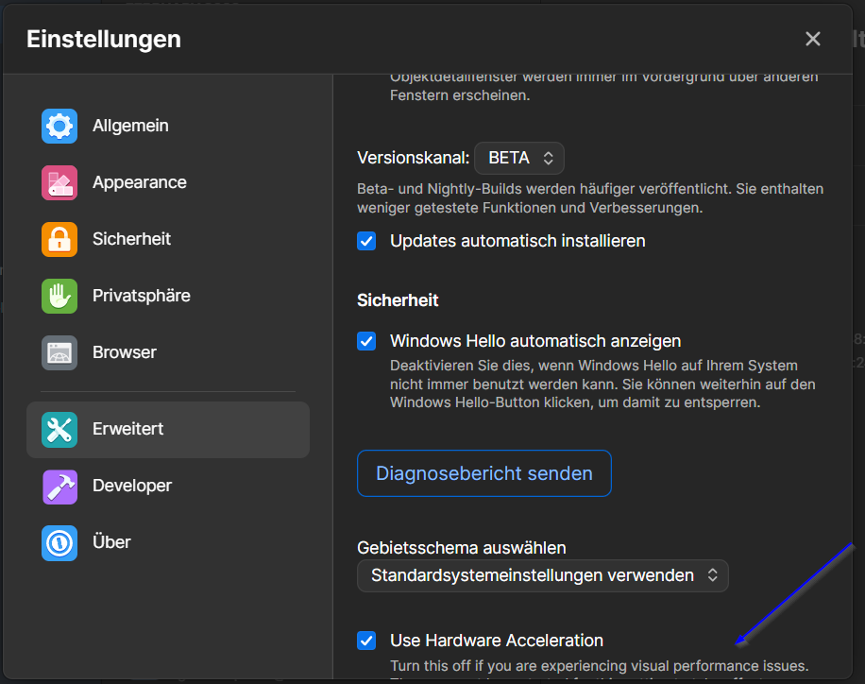The width and height of the screenshot is (865, 684).
Task: Click the Developer hammer icon
Action: (x=59, y=487)
